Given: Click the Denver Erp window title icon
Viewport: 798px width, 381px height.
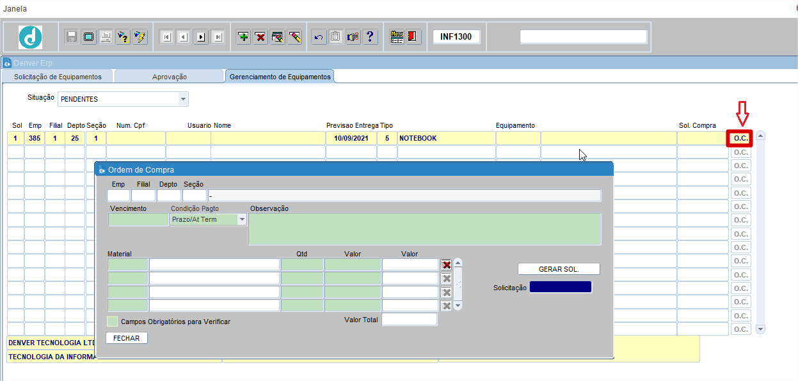Looking at the screenshot, I should click(8, 63).
